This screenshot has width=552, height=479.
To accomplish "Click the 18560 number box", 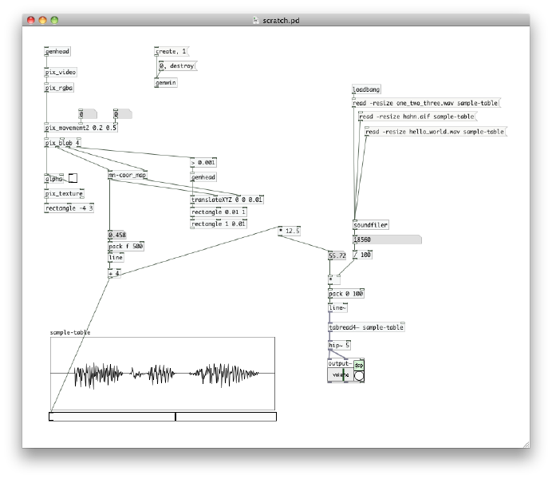I will [386, 239].
